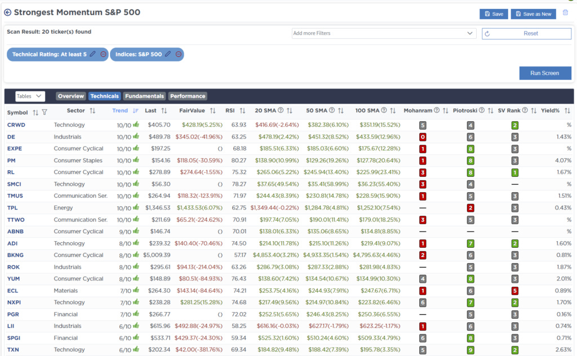Open the Add more Filters dropdown
577x356 pixels.
tap(384, 33)
